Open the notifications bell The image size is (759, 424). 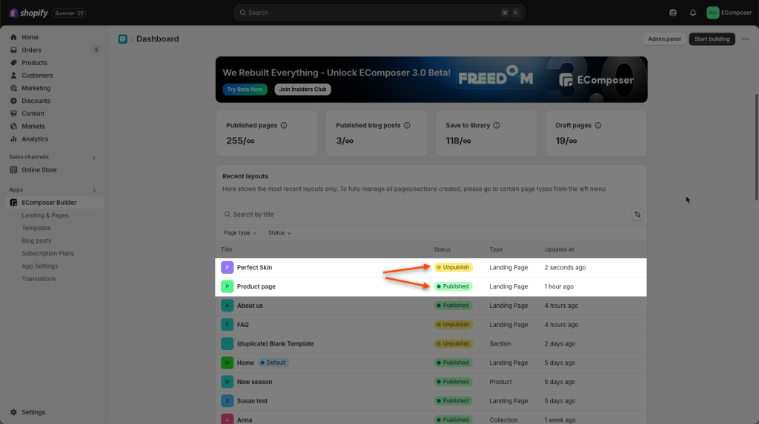[x=693, y=13]
